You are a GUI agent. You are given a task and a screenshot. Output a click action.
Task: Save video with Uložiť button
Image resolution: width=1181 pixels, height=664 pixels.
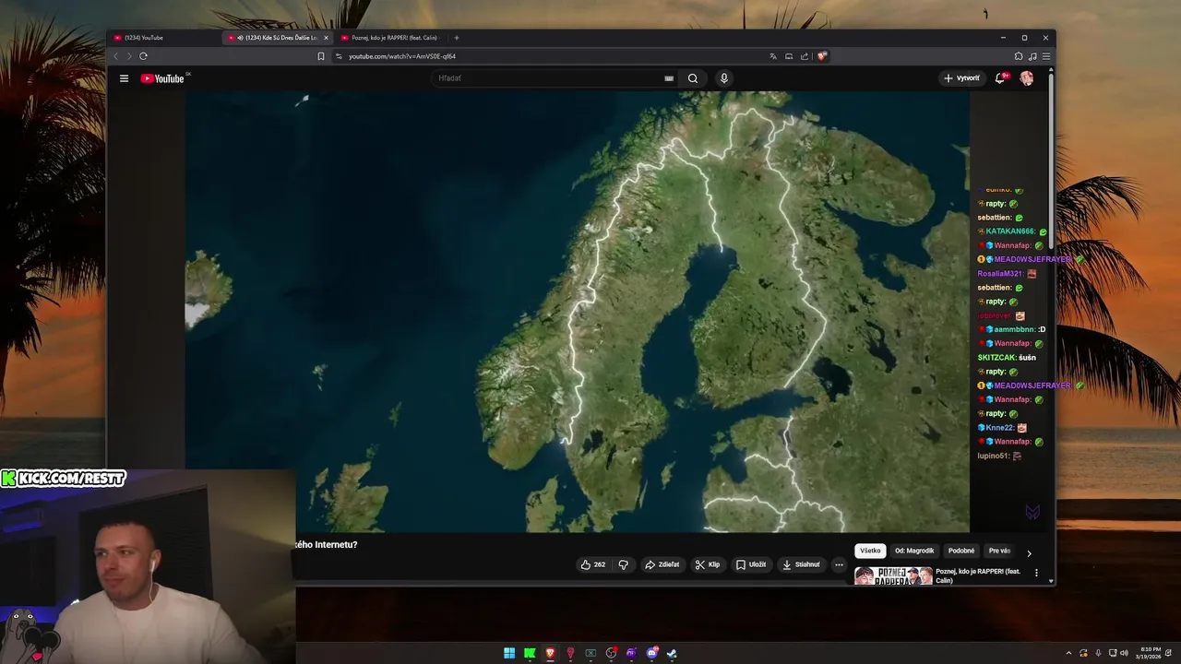click(x=751, y=564)
